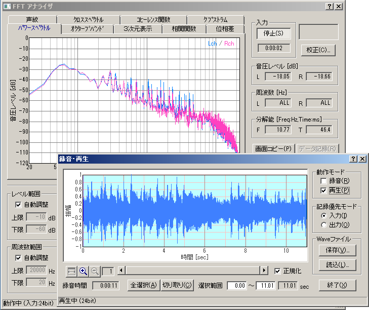
Task: Click the 周波数範囲 下限 field showing 20
Action: point(36,282)
